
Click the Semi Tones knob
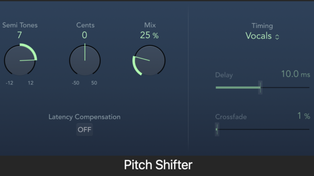(x=20, y=60)
